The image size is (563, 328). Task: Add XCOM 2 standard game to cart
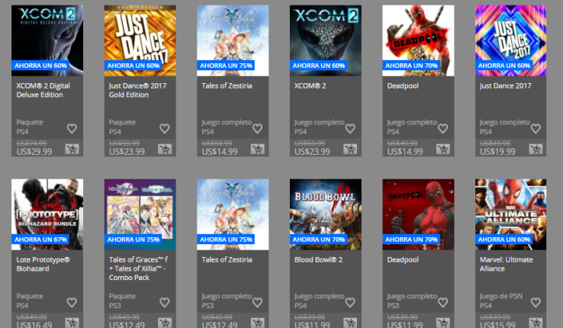(350, 149)
